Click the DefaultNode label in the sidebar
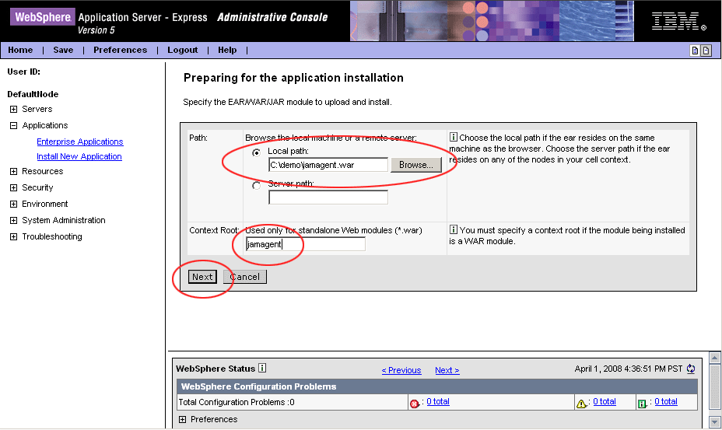The width and height of the screenshot is (722, 430). click(33, 94)
